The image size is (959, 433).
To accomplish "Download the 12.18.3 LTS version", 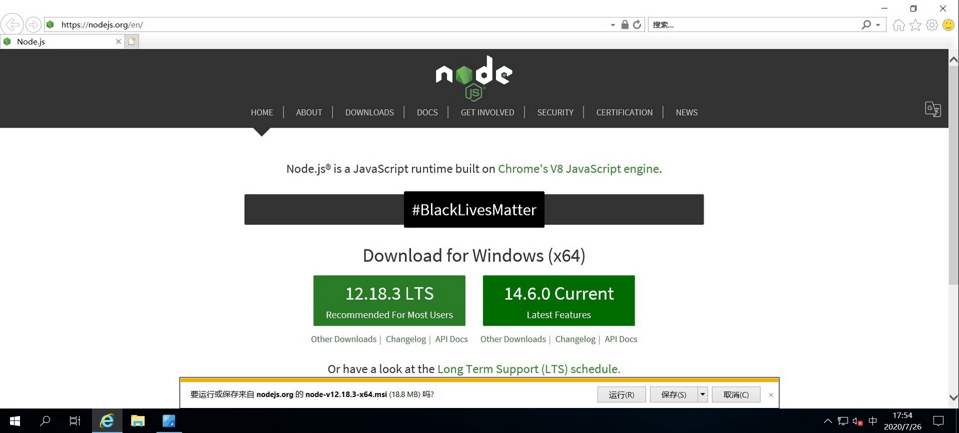I will (389, 300).
